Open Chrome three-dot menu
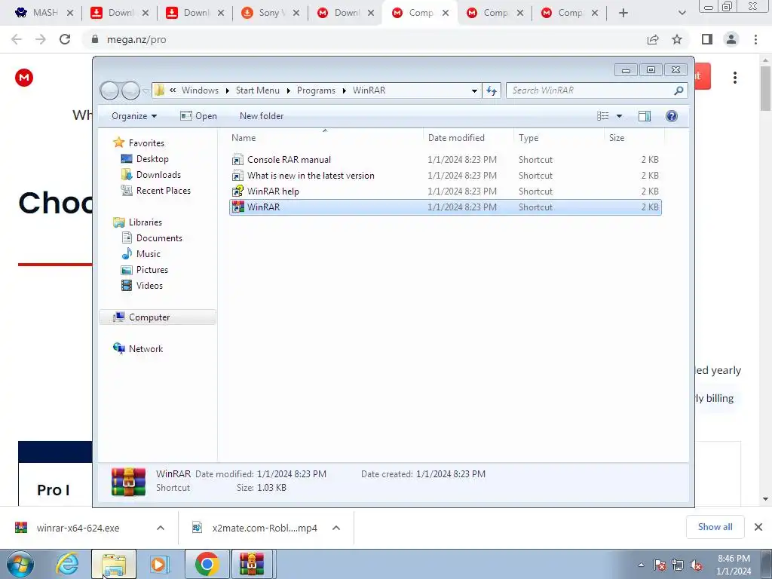 [755, 39]
